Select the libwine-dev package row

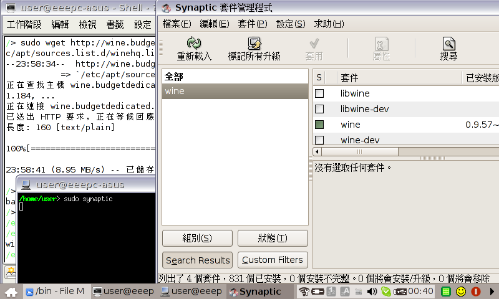point(406,109)
